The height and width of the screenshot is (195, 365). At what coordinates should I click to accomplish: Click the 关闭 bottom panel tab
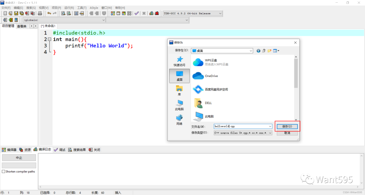[x=94, y=150]
